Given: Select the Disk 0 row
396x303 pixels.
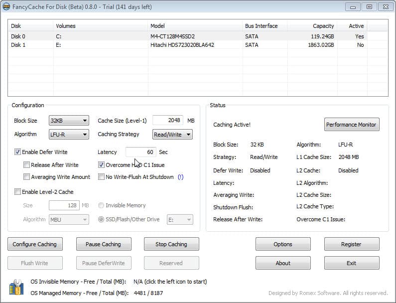Looking at the screenshot, I should tap(188, 36).
